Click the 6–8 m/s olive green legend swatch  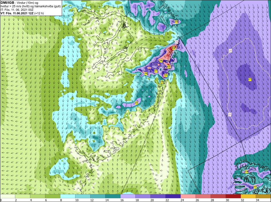click(x=53, y=196)
